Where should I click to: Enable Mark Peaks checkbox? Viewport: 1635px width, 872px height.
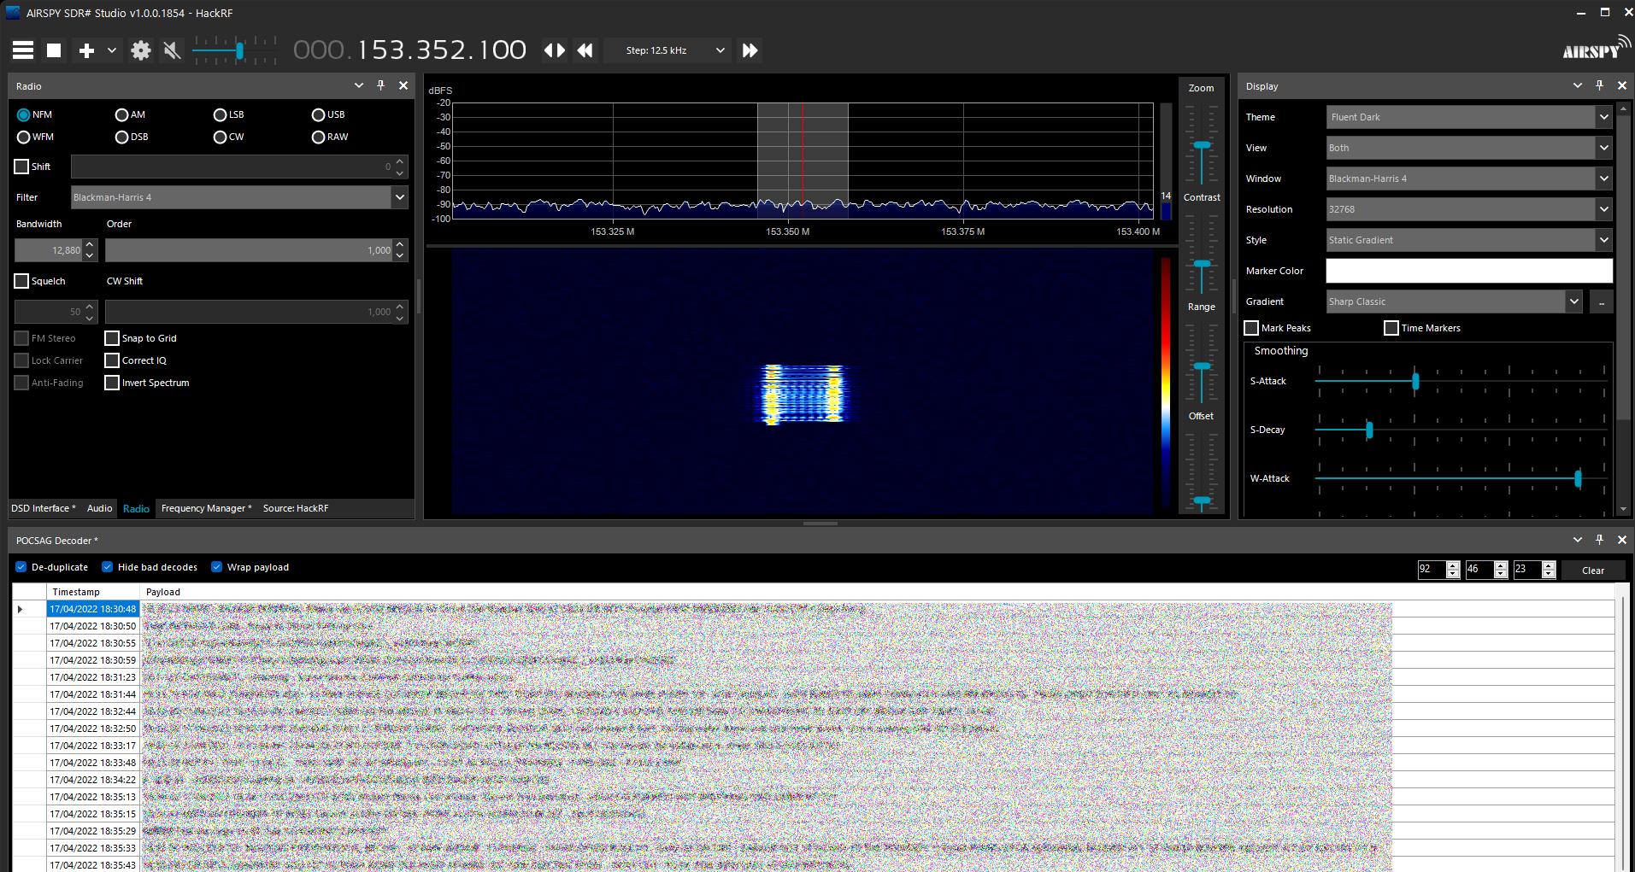click(1251, 328)
